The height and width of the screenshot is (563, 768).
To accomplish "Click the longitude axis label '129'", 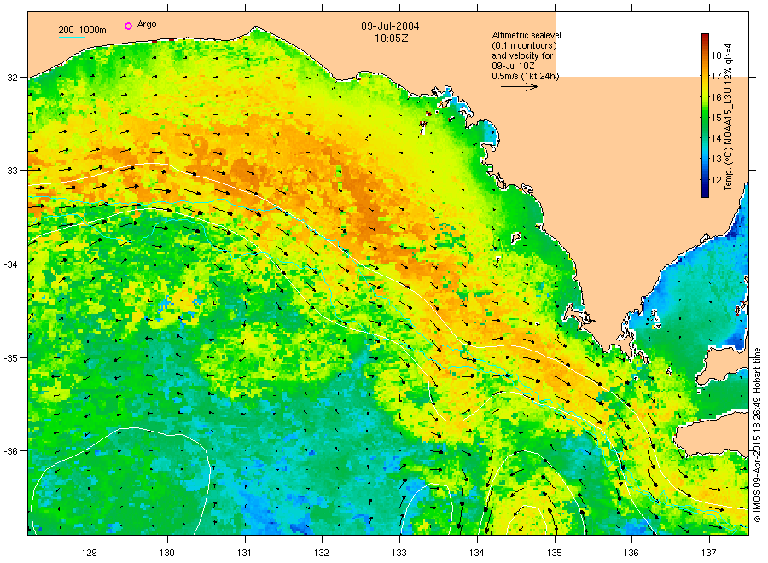I will pos(90,554).
